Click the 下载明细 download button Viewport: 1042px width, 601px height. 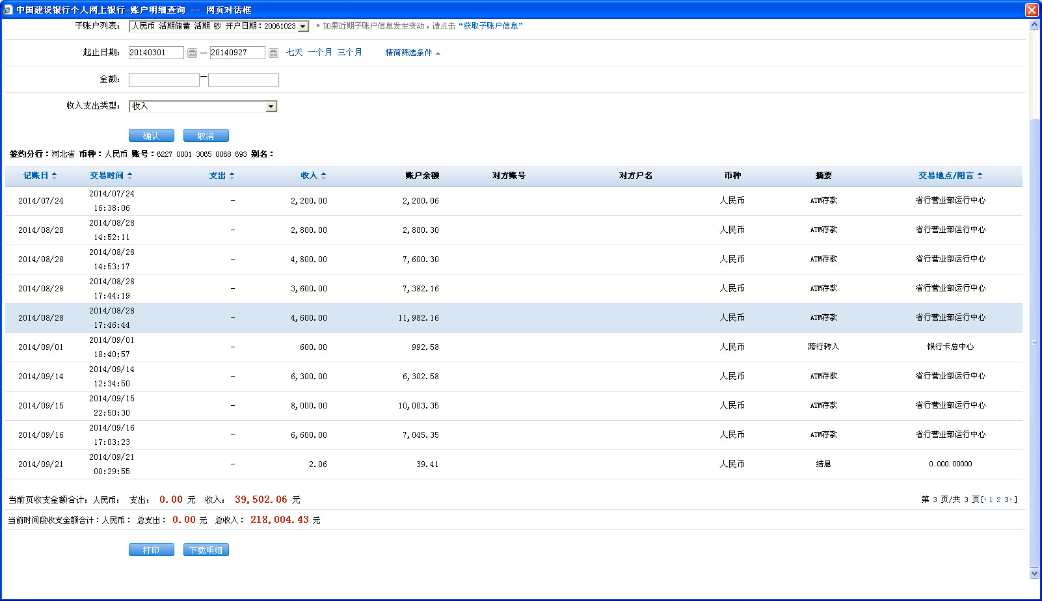(x=206, y=550)
